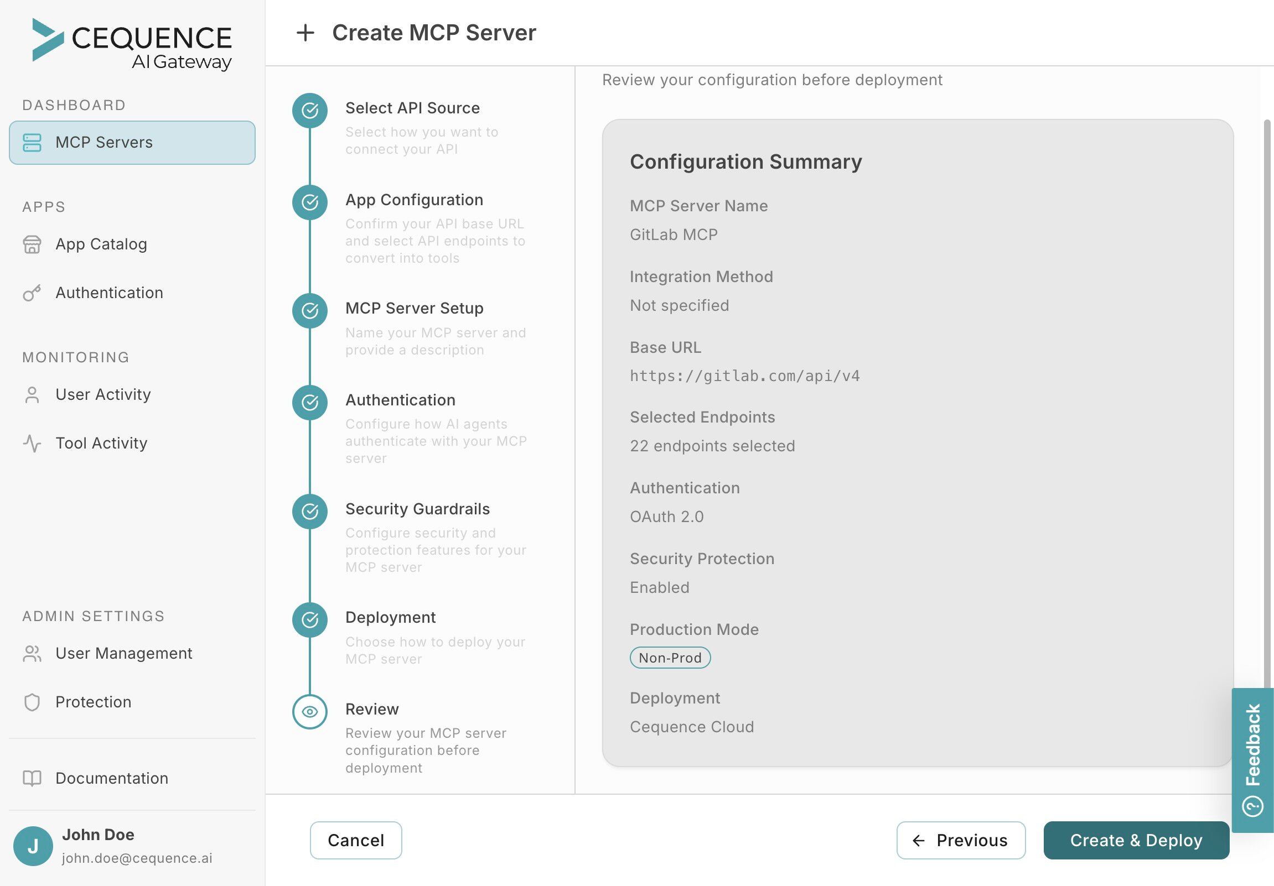Click the MCP Servers sidebar icon

[32, 143]
